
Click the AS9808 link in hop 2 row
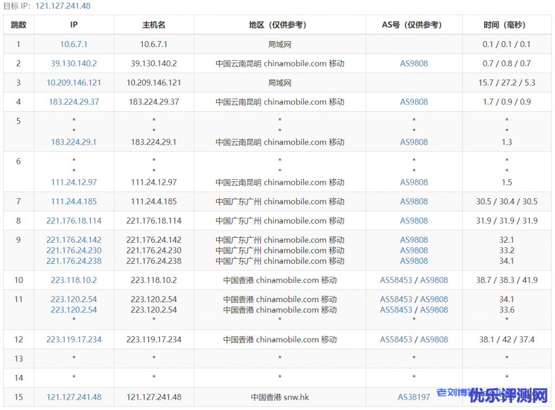tap(414, 63)
